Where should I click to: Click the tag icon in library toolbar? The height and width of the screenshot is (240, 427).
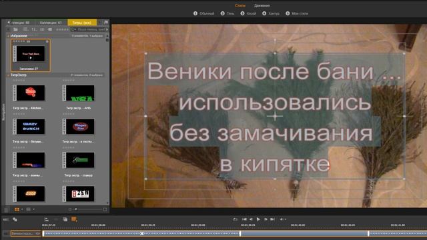(x=50, y=29)
